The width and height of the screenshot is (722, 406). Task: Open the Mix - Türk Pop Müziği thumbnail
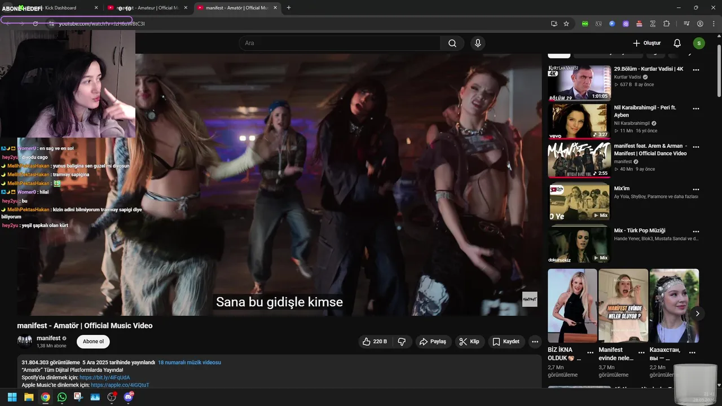pyautogui.click(x=579, y=244)
